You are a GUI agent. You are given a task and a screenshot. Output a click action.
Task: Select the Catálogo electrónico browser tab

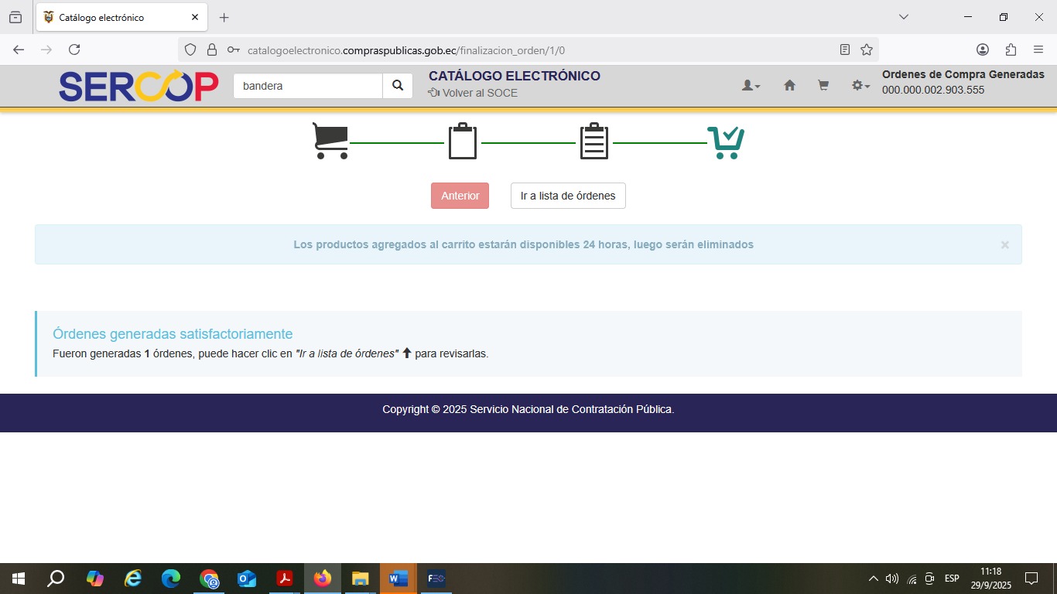tap(116, 17)
